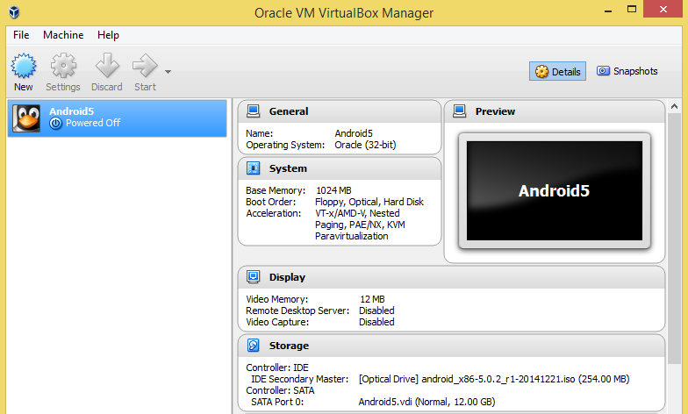Click the Preview section header

pos(495,111)
